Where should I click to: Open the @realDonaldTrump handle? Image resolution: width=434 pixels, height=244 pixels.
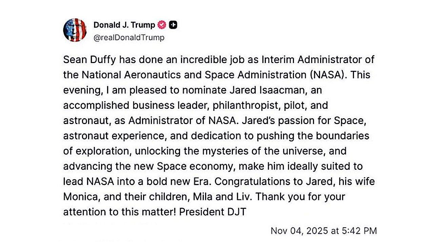point(129,37)
